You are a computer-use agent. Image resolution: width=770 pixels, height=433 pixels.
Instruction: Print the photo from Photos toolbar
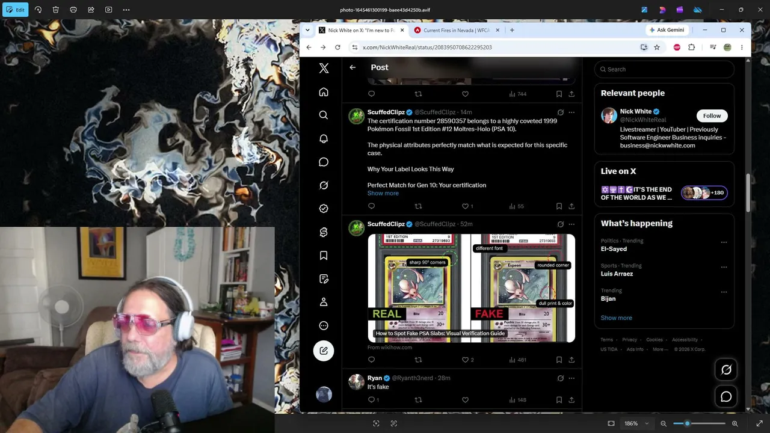[73, 10]
